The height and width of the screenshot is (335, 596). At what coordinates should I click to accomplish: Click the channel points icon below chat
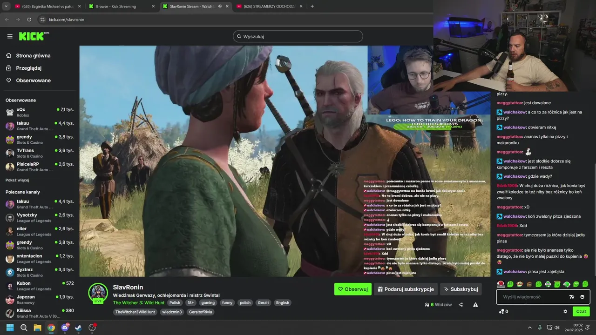click(x=501, y=311)
